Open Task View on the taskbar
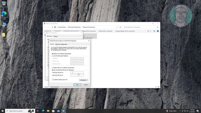The height and width of the screenshot is (113, 201). [x=38, y=111]
